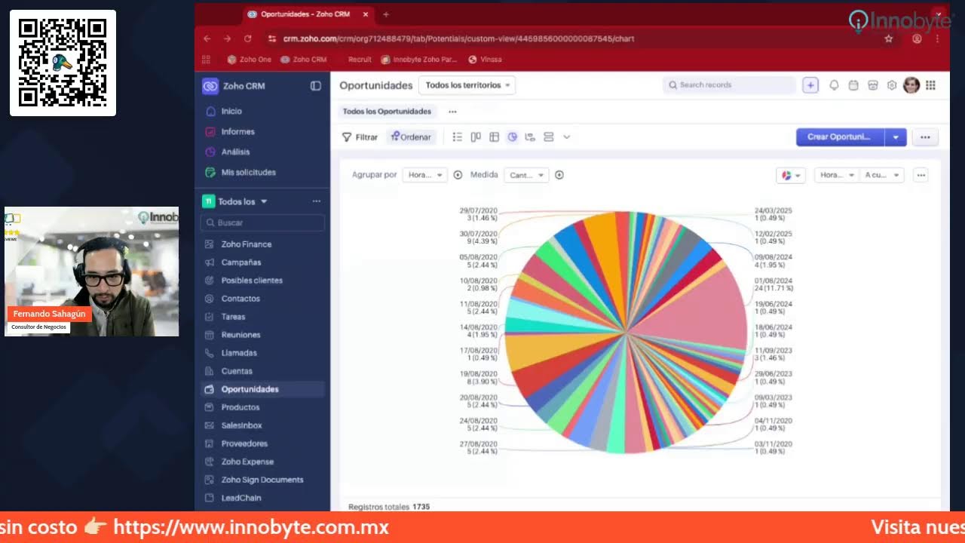965x543 pixels.
Task: Open the marketplace store icon
Action: [x=873, y=85]
